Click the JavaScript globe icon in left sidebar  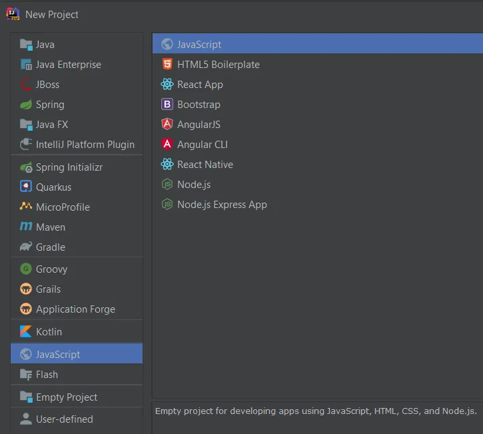coord(26,354)
